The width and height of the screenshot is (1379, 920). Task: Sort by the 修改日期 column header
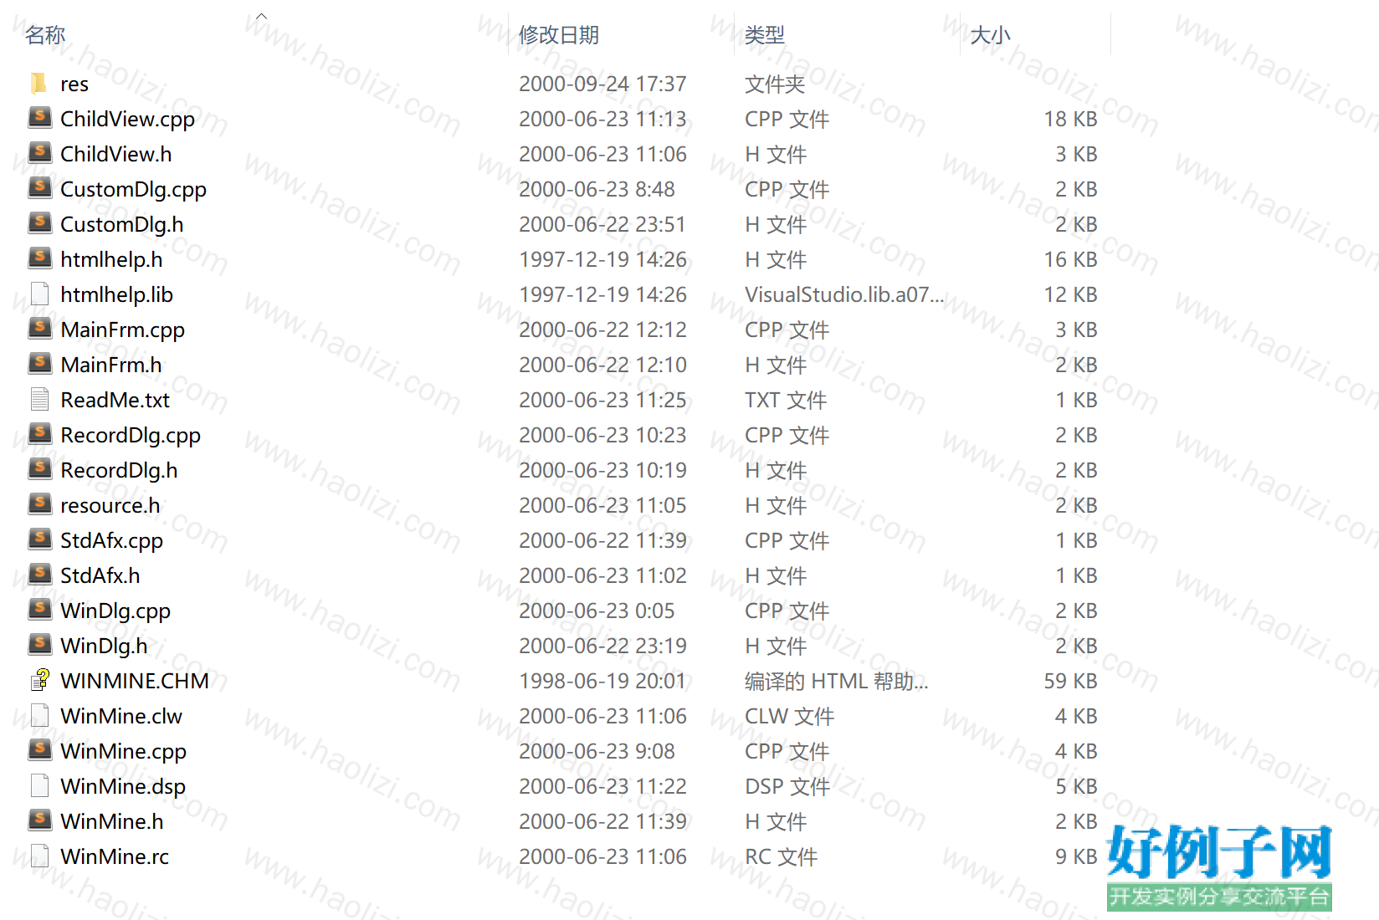coord(559,35)
